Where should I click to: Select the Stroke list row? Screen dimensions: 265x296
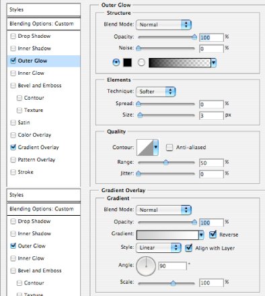click(44, 172)
